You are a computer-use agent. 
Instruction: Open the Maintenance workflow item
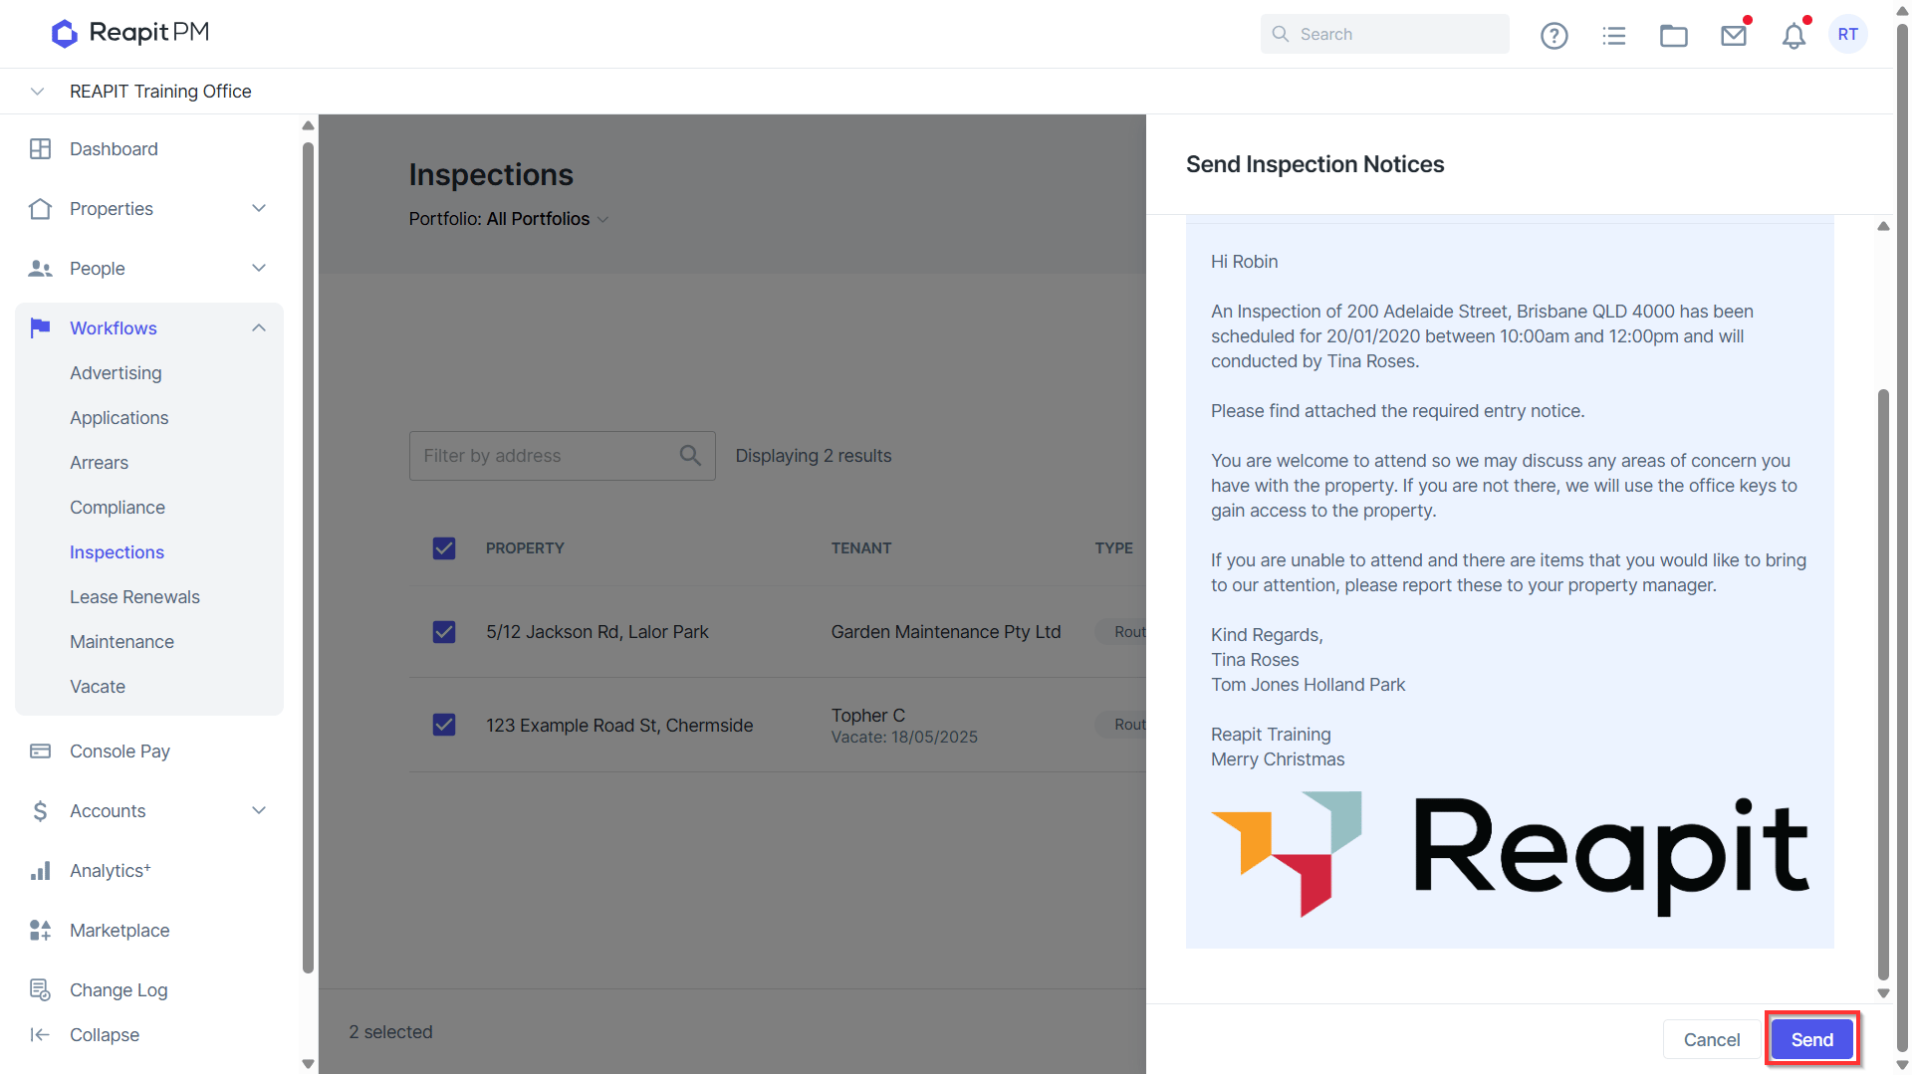pyautogui.click(x=121, y=642)
